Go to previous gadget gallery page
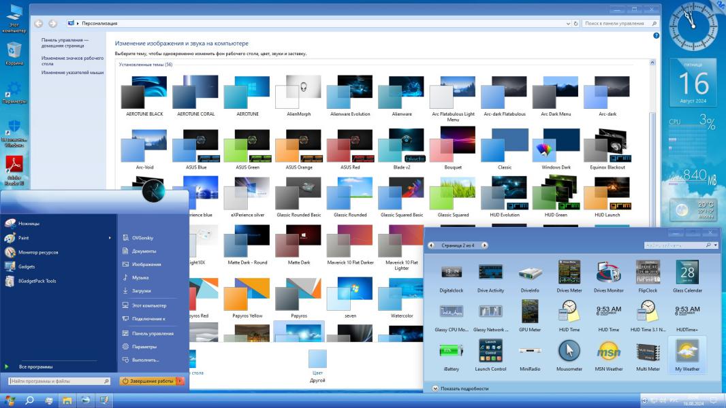 pos(431,245)
